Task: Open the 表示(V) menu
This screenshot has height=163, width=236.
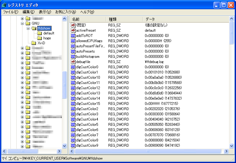Action: click(45, 12)
